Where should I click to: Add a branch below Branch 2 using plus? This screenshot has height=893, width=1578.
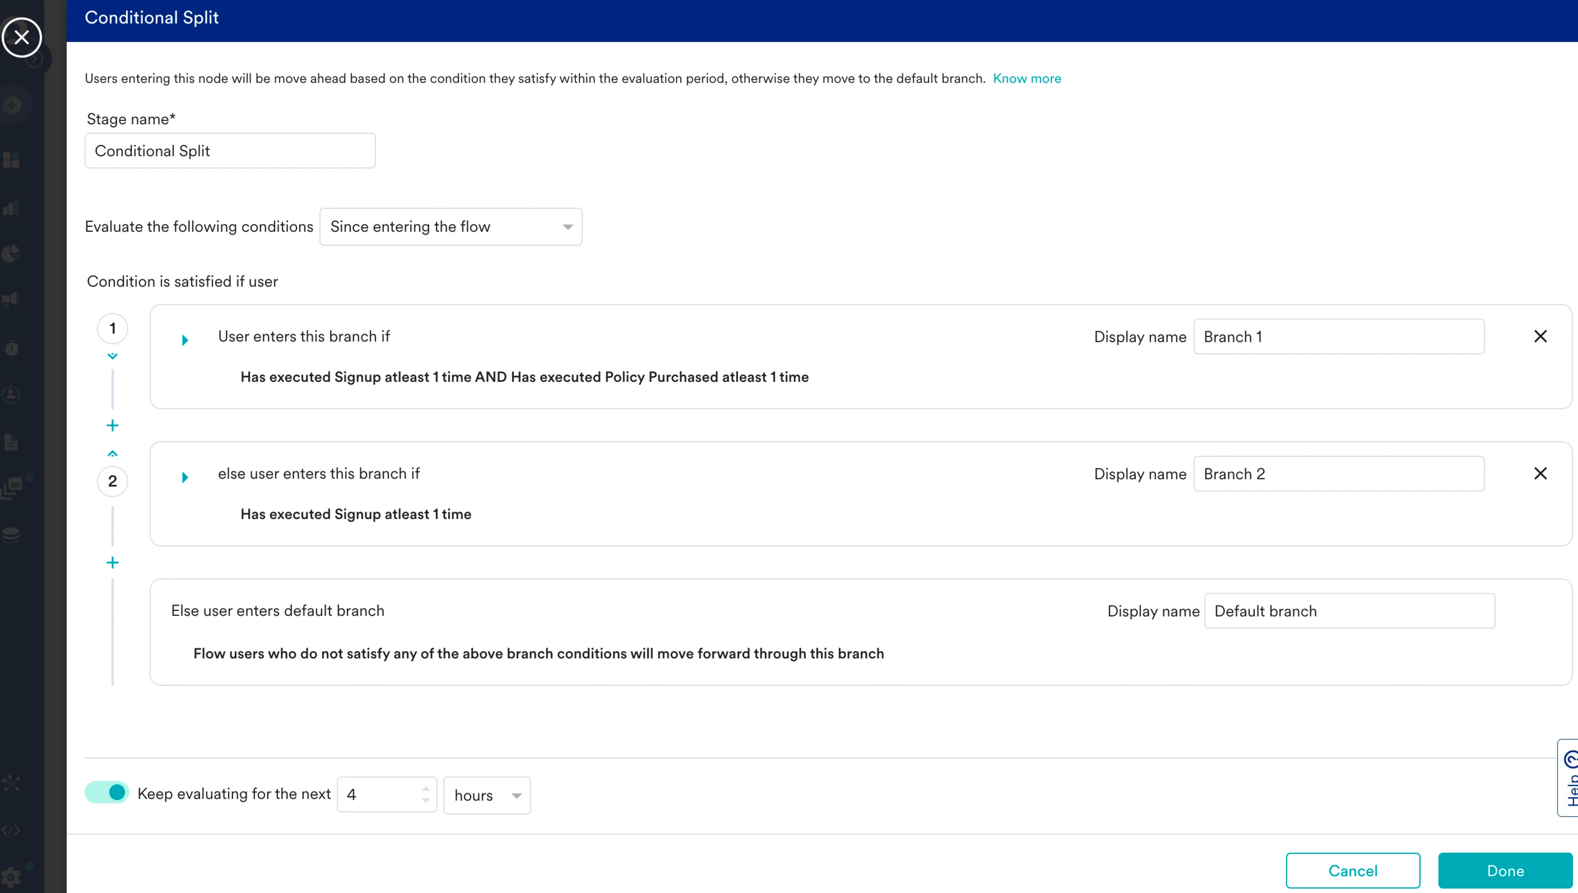point(112,562)
